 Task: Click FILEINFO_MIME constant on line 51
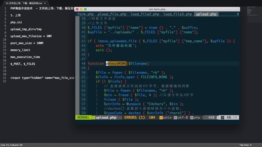coord(154,77)
